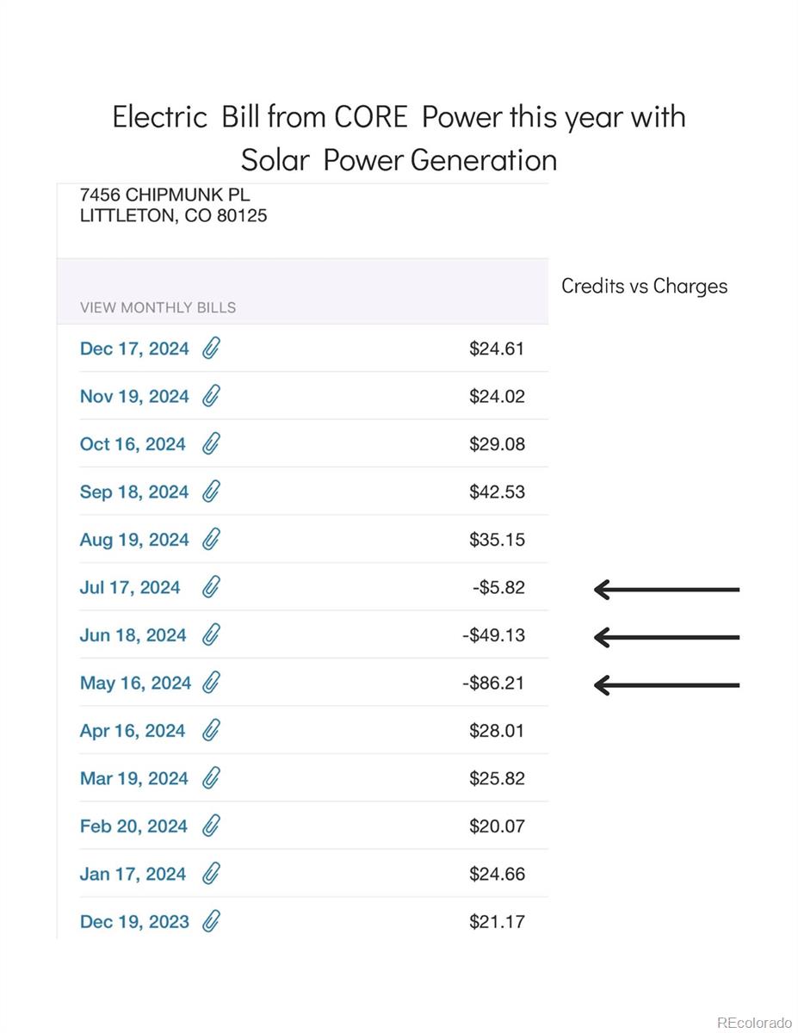Click the 7456 Chipmunk Pl address text
798x1033 pixels.
pos(164,195)
